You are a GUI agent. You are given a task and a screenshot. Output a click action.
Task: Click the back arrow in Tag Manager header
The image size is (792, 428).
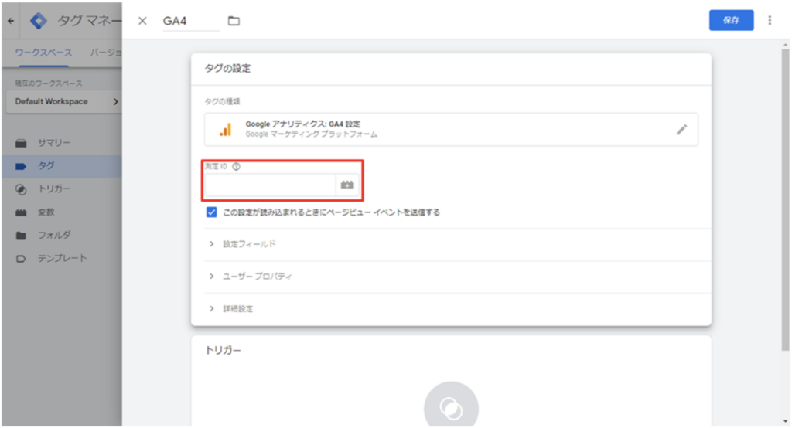tap(11, 21)
